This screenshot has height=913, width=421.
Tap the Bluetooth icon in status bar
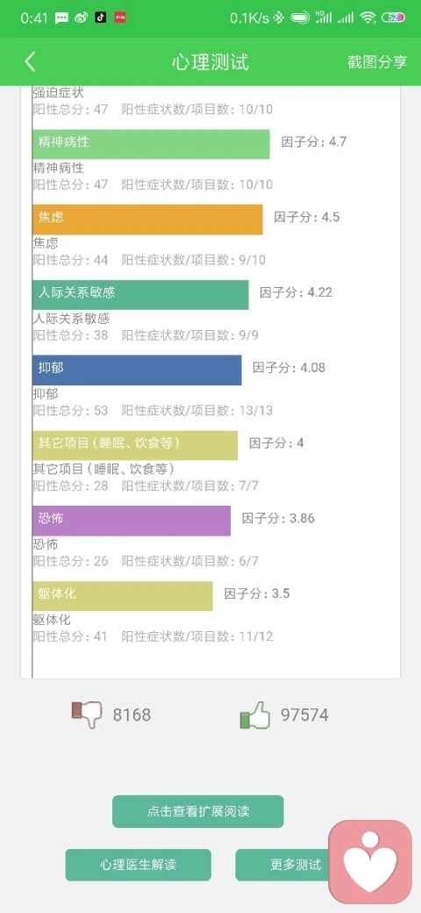point(279,18)
